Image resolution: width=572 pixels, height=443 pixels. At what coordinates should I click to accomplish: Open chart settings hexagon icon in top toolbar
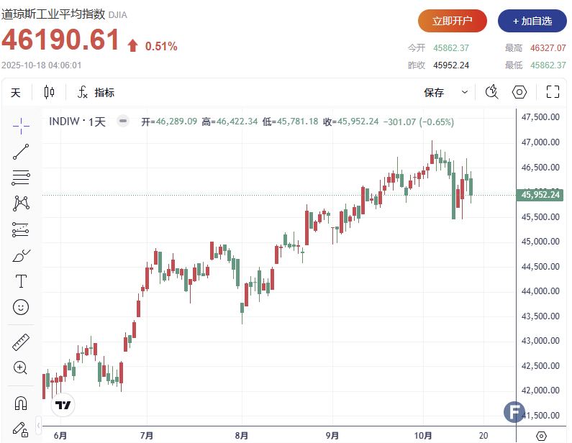click(x=519, y=92)
